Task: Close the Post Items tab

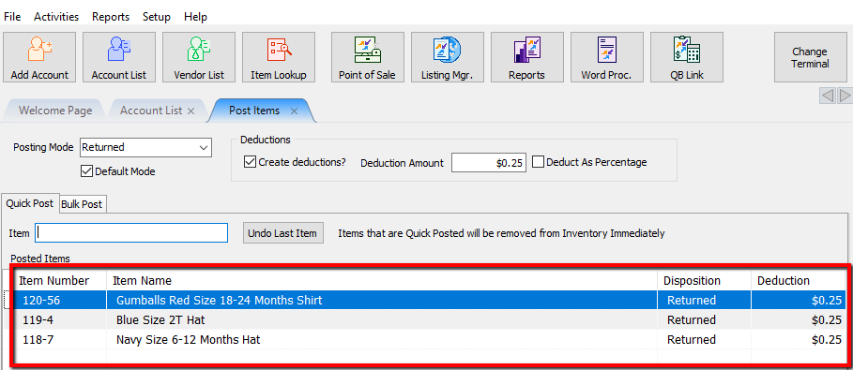Action: pos(294,111)
